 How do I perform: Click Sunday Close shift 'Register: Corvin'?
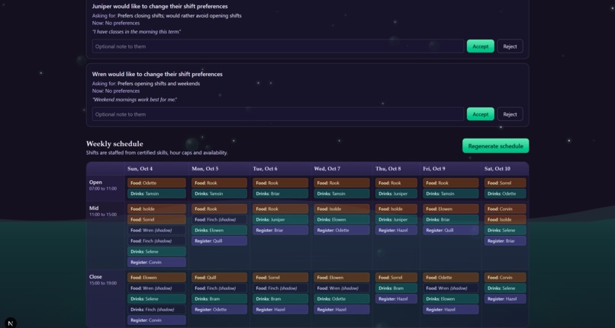point(156,320)
